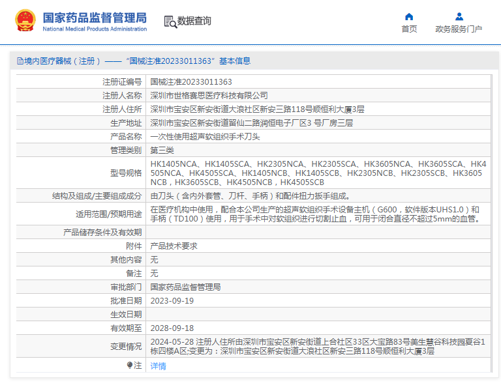Click the 注册人名称 row label

click(x=122, y=96)
